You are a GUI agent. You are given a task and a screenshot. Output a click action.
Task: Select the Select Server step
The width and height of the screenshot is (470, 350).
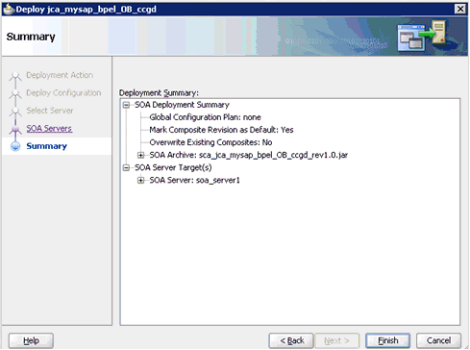click(50, 111)
